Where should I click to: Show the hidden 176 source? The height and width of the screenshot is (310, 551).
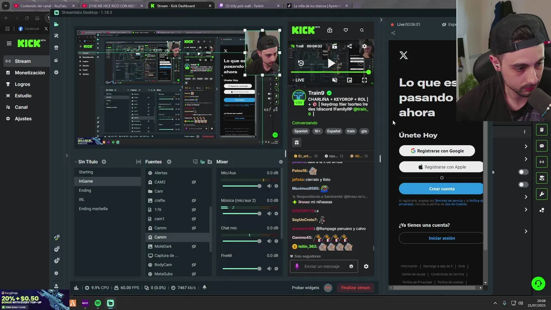point(194,210)
